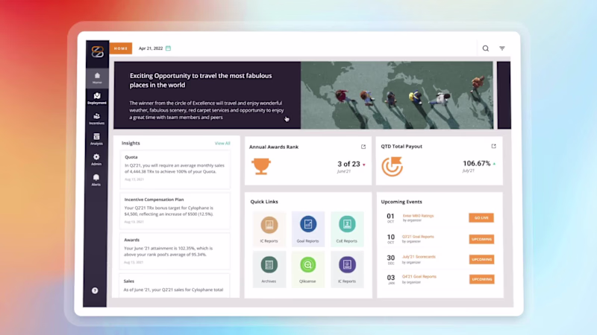Open Alerts bell in the sidebar

click(x=96, y=179)
